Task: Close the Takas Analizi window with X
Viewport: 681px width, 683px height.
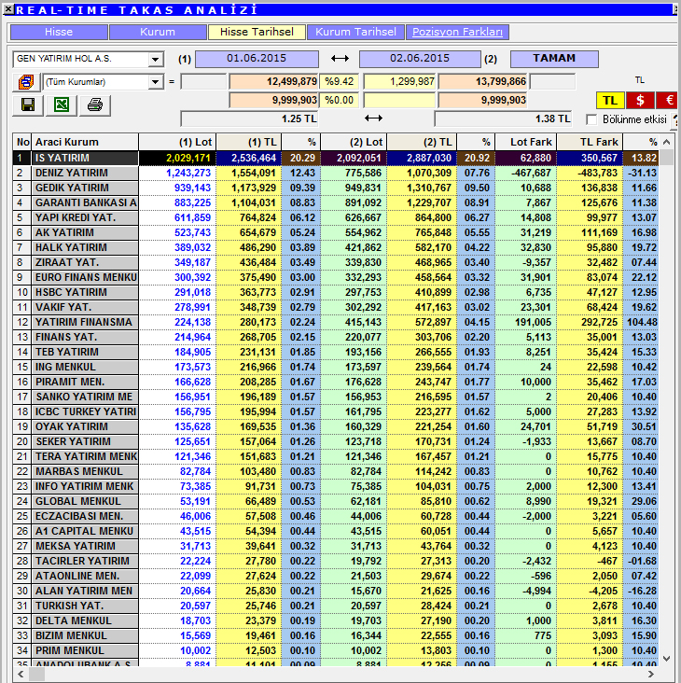Action: 7,9
